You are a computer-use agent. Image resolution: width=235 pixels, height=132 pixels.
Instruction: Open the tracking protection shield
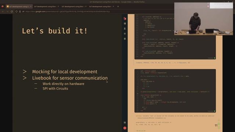(x=17, y=11)
